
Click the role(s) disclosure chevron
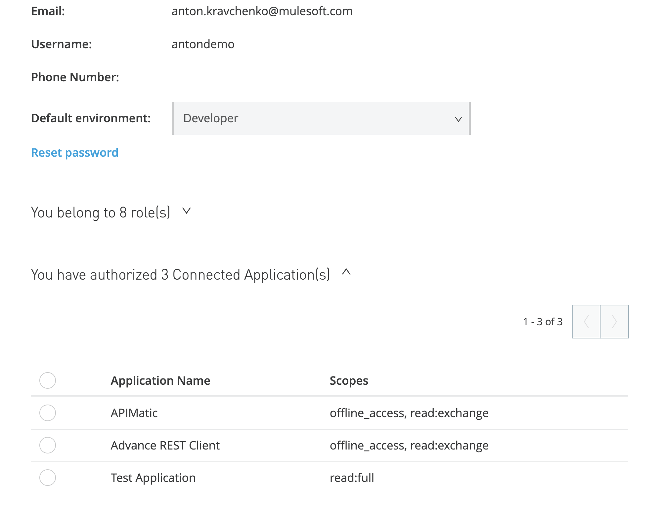(x=186, y=212)
